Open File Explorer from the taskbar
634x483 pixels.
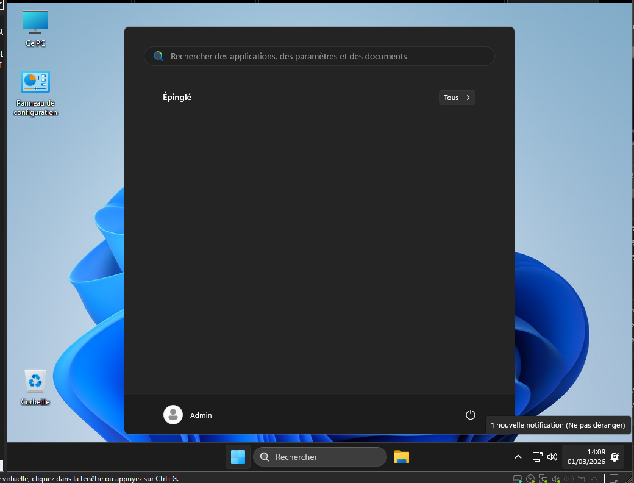click(402, 457)
